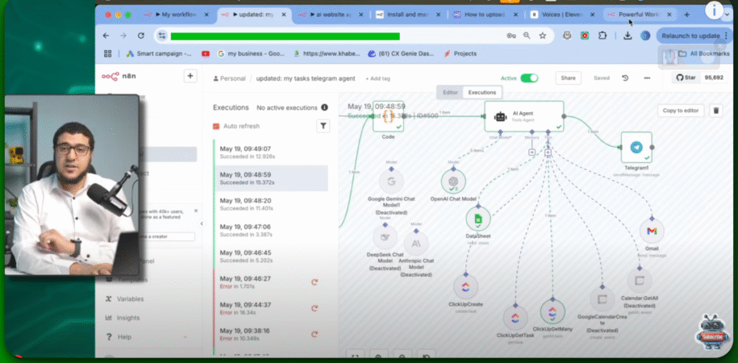This screenshot has width=738, height=363.
Task: Open the Personal project breadcrumb
Action: pos(229,78)
